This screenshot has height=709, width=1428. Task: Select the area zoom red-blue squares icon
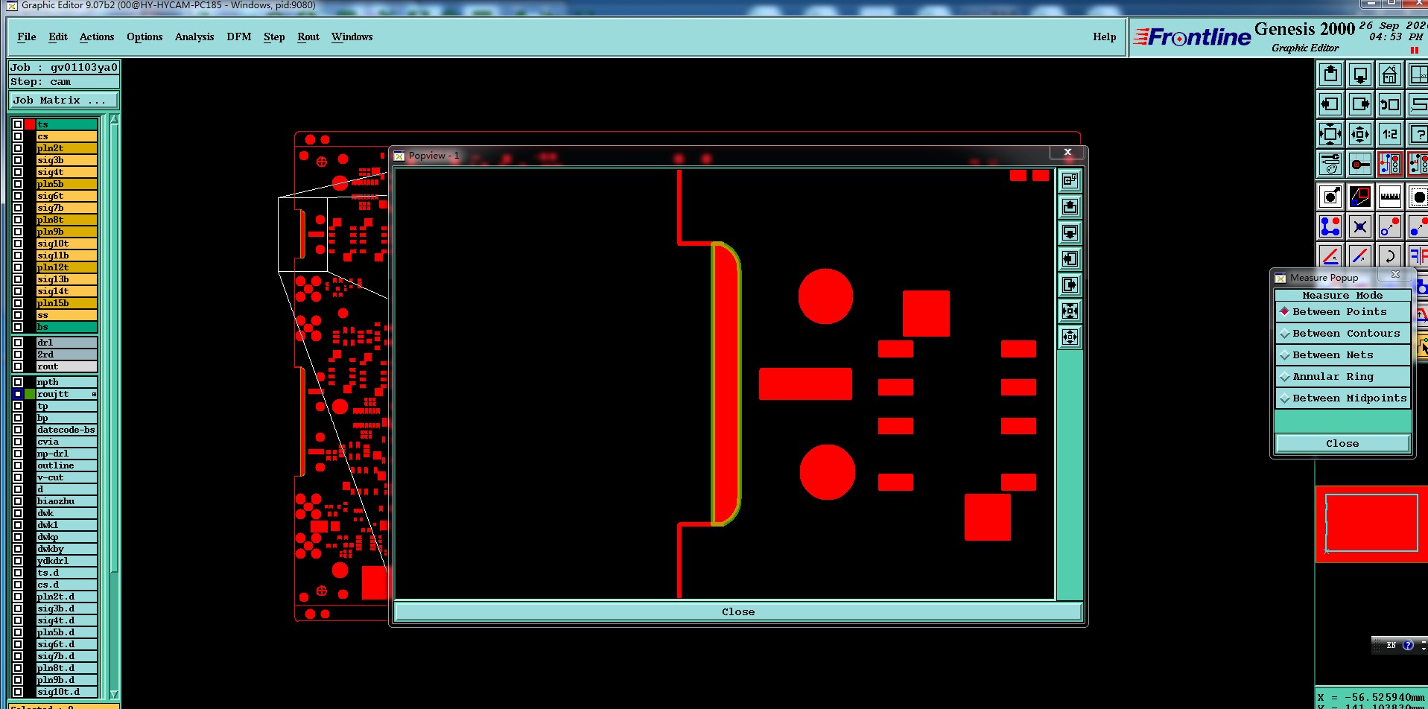coord(1360,197)
